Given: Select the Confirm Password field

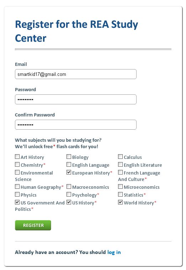Looking at the screenshot, I should point(76,125).
